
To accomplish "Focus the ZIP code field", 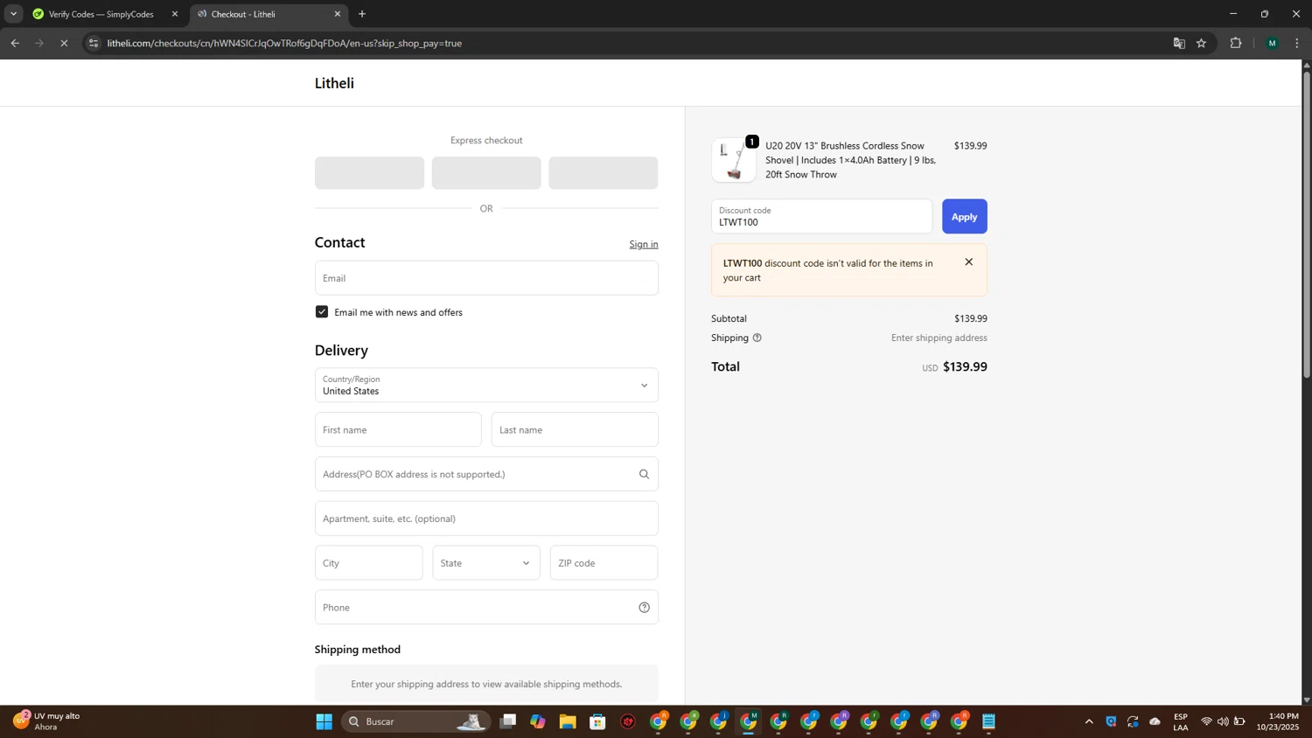I will click(604, 563).
